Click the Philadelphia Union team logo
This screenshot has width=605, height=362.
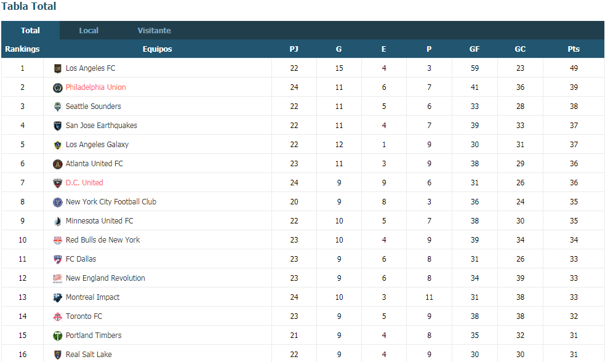click(57, 87)
